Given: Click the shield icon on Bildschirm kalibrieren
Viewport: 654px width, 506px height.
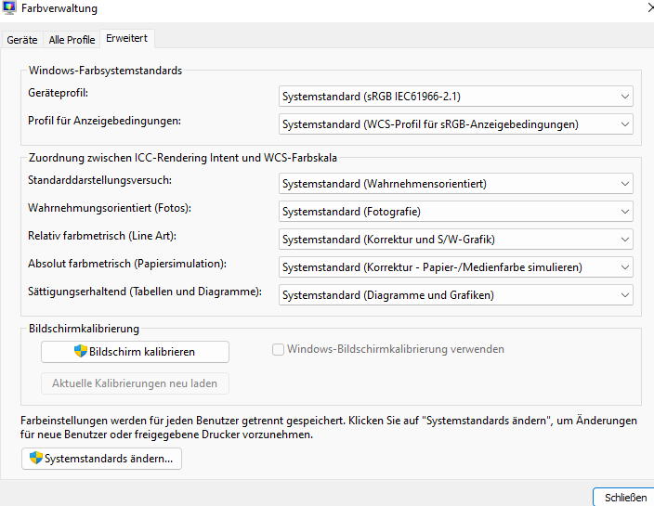Looking at the screenshot, I should [x=81, y=351].
